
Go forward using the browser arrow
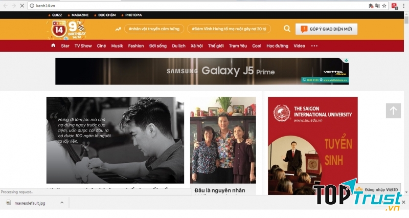[x=12, y=6]
